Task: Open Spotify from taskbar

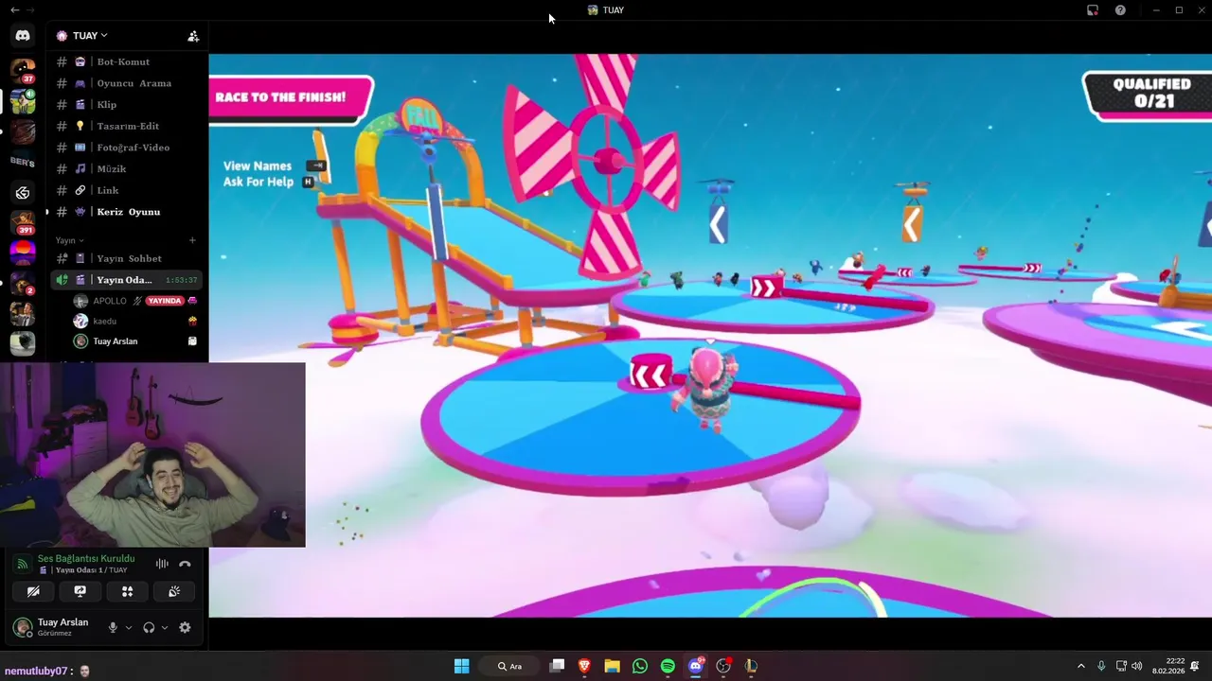Action: click(x=668, y=666)
